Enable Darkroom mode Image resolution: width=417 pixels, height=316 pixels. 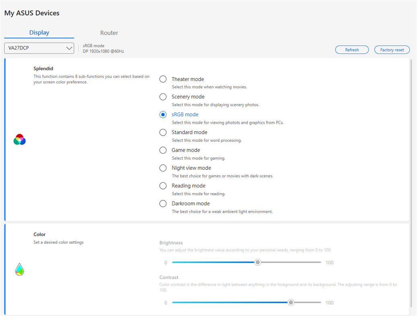pyautogui.click(x=163, y=204)
